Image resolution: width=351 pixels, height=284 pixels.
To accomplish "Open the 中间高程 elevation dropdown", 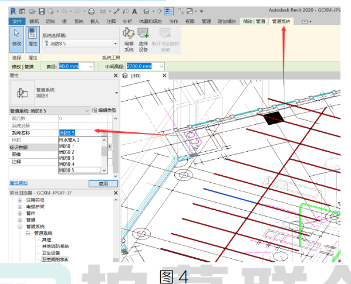I will [x=161, y=67].
